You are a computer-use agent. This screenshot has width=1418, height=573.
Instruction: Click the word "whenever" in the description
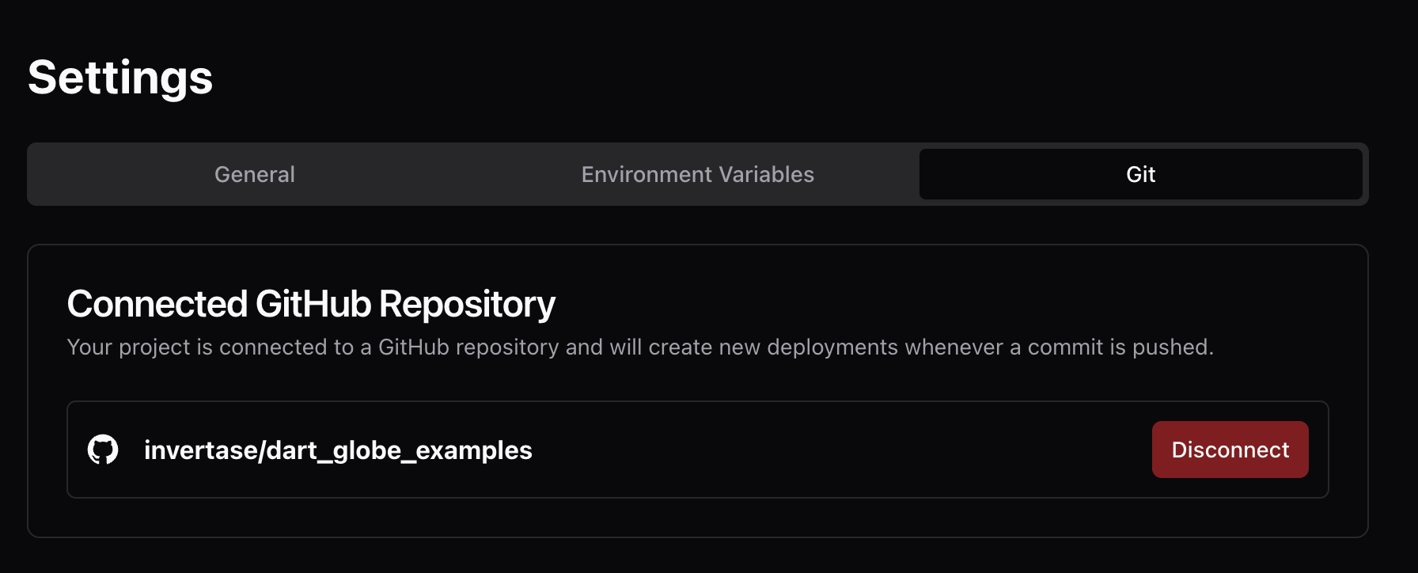[954, 347]
